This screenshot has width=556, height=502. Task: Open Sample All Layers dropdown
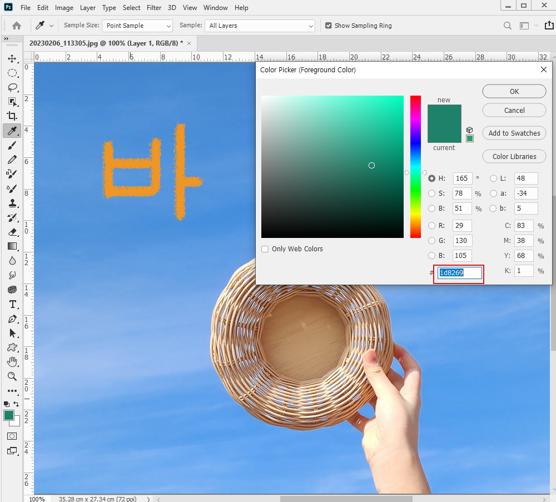coord(260,26)
